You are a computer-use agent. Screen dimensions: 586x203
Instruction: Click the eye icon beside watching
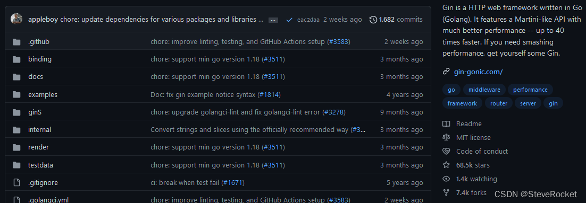pyautogui.click(x=446, y=179)
